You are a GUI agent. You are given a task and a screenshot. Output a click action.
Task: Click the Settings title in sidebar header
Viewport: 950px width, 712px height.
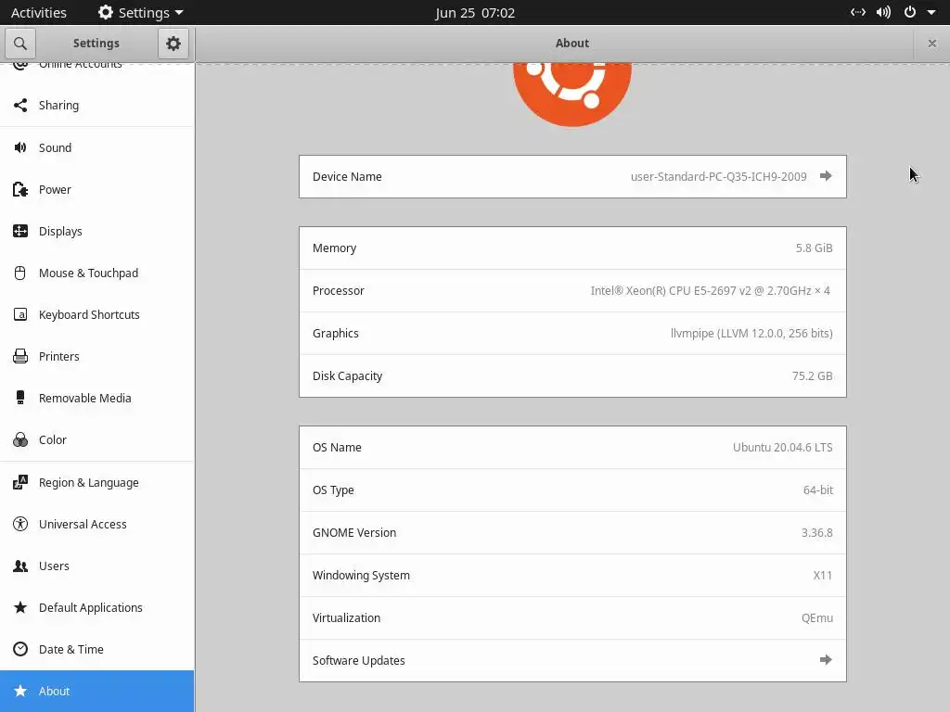click(96, 44)
